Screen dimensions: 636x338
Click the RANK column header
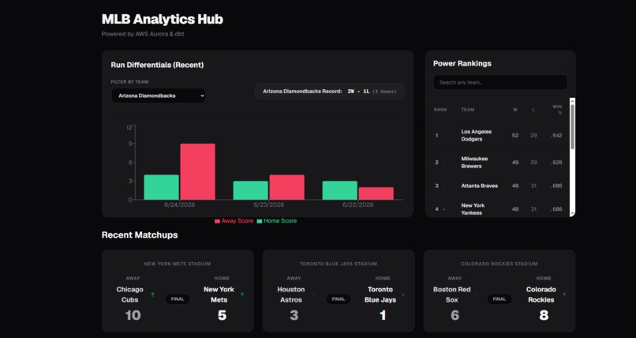tap(440, 110)
